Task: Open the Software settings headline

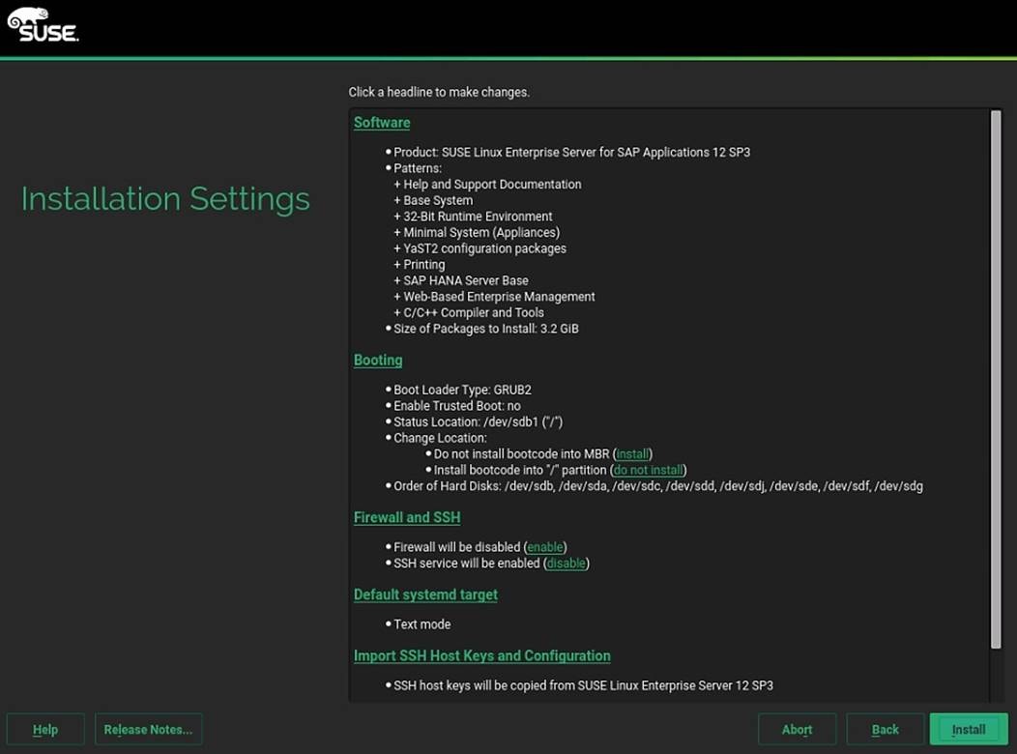Action: 381,123
